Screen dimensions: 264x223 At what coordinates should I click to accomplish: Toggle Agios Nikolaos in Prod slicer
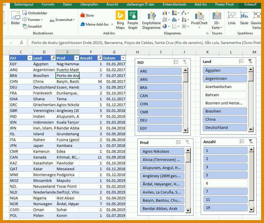tap(162, 151)
